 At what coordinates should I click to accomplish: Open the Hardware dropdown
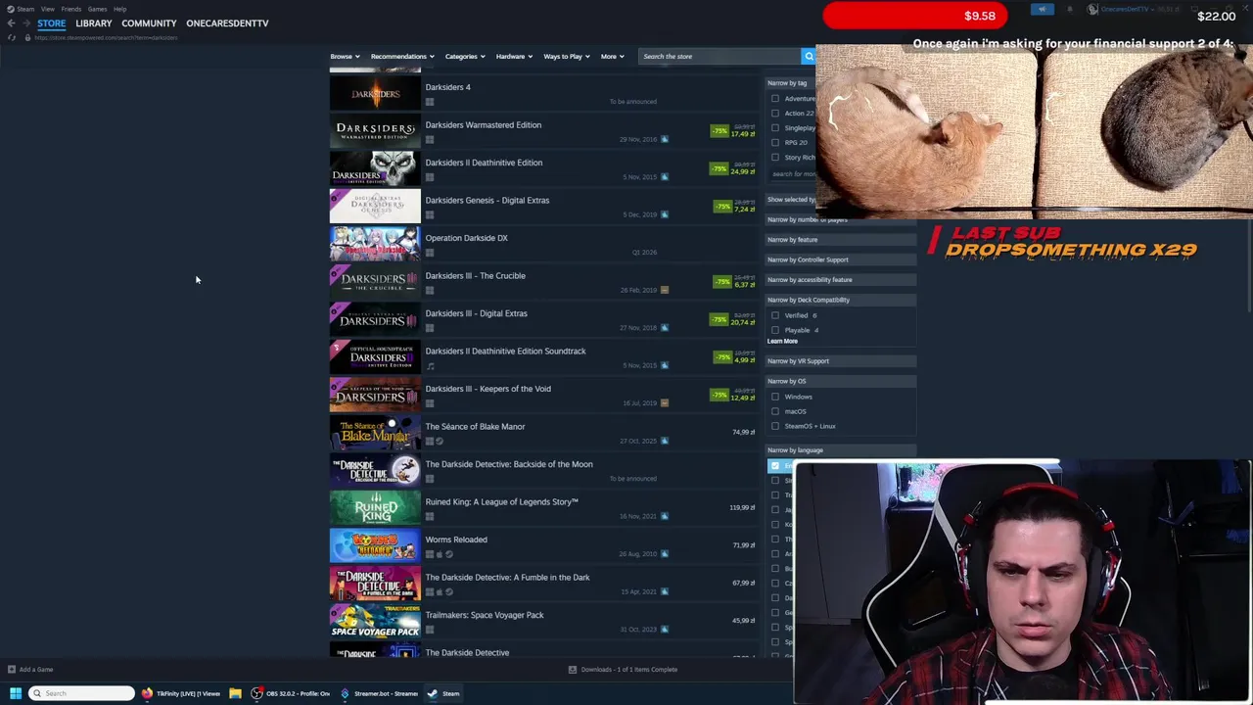tap(514, 56)
